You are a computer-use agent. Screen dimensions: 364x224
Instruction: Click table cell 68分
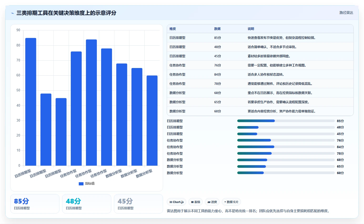[218, 93]
